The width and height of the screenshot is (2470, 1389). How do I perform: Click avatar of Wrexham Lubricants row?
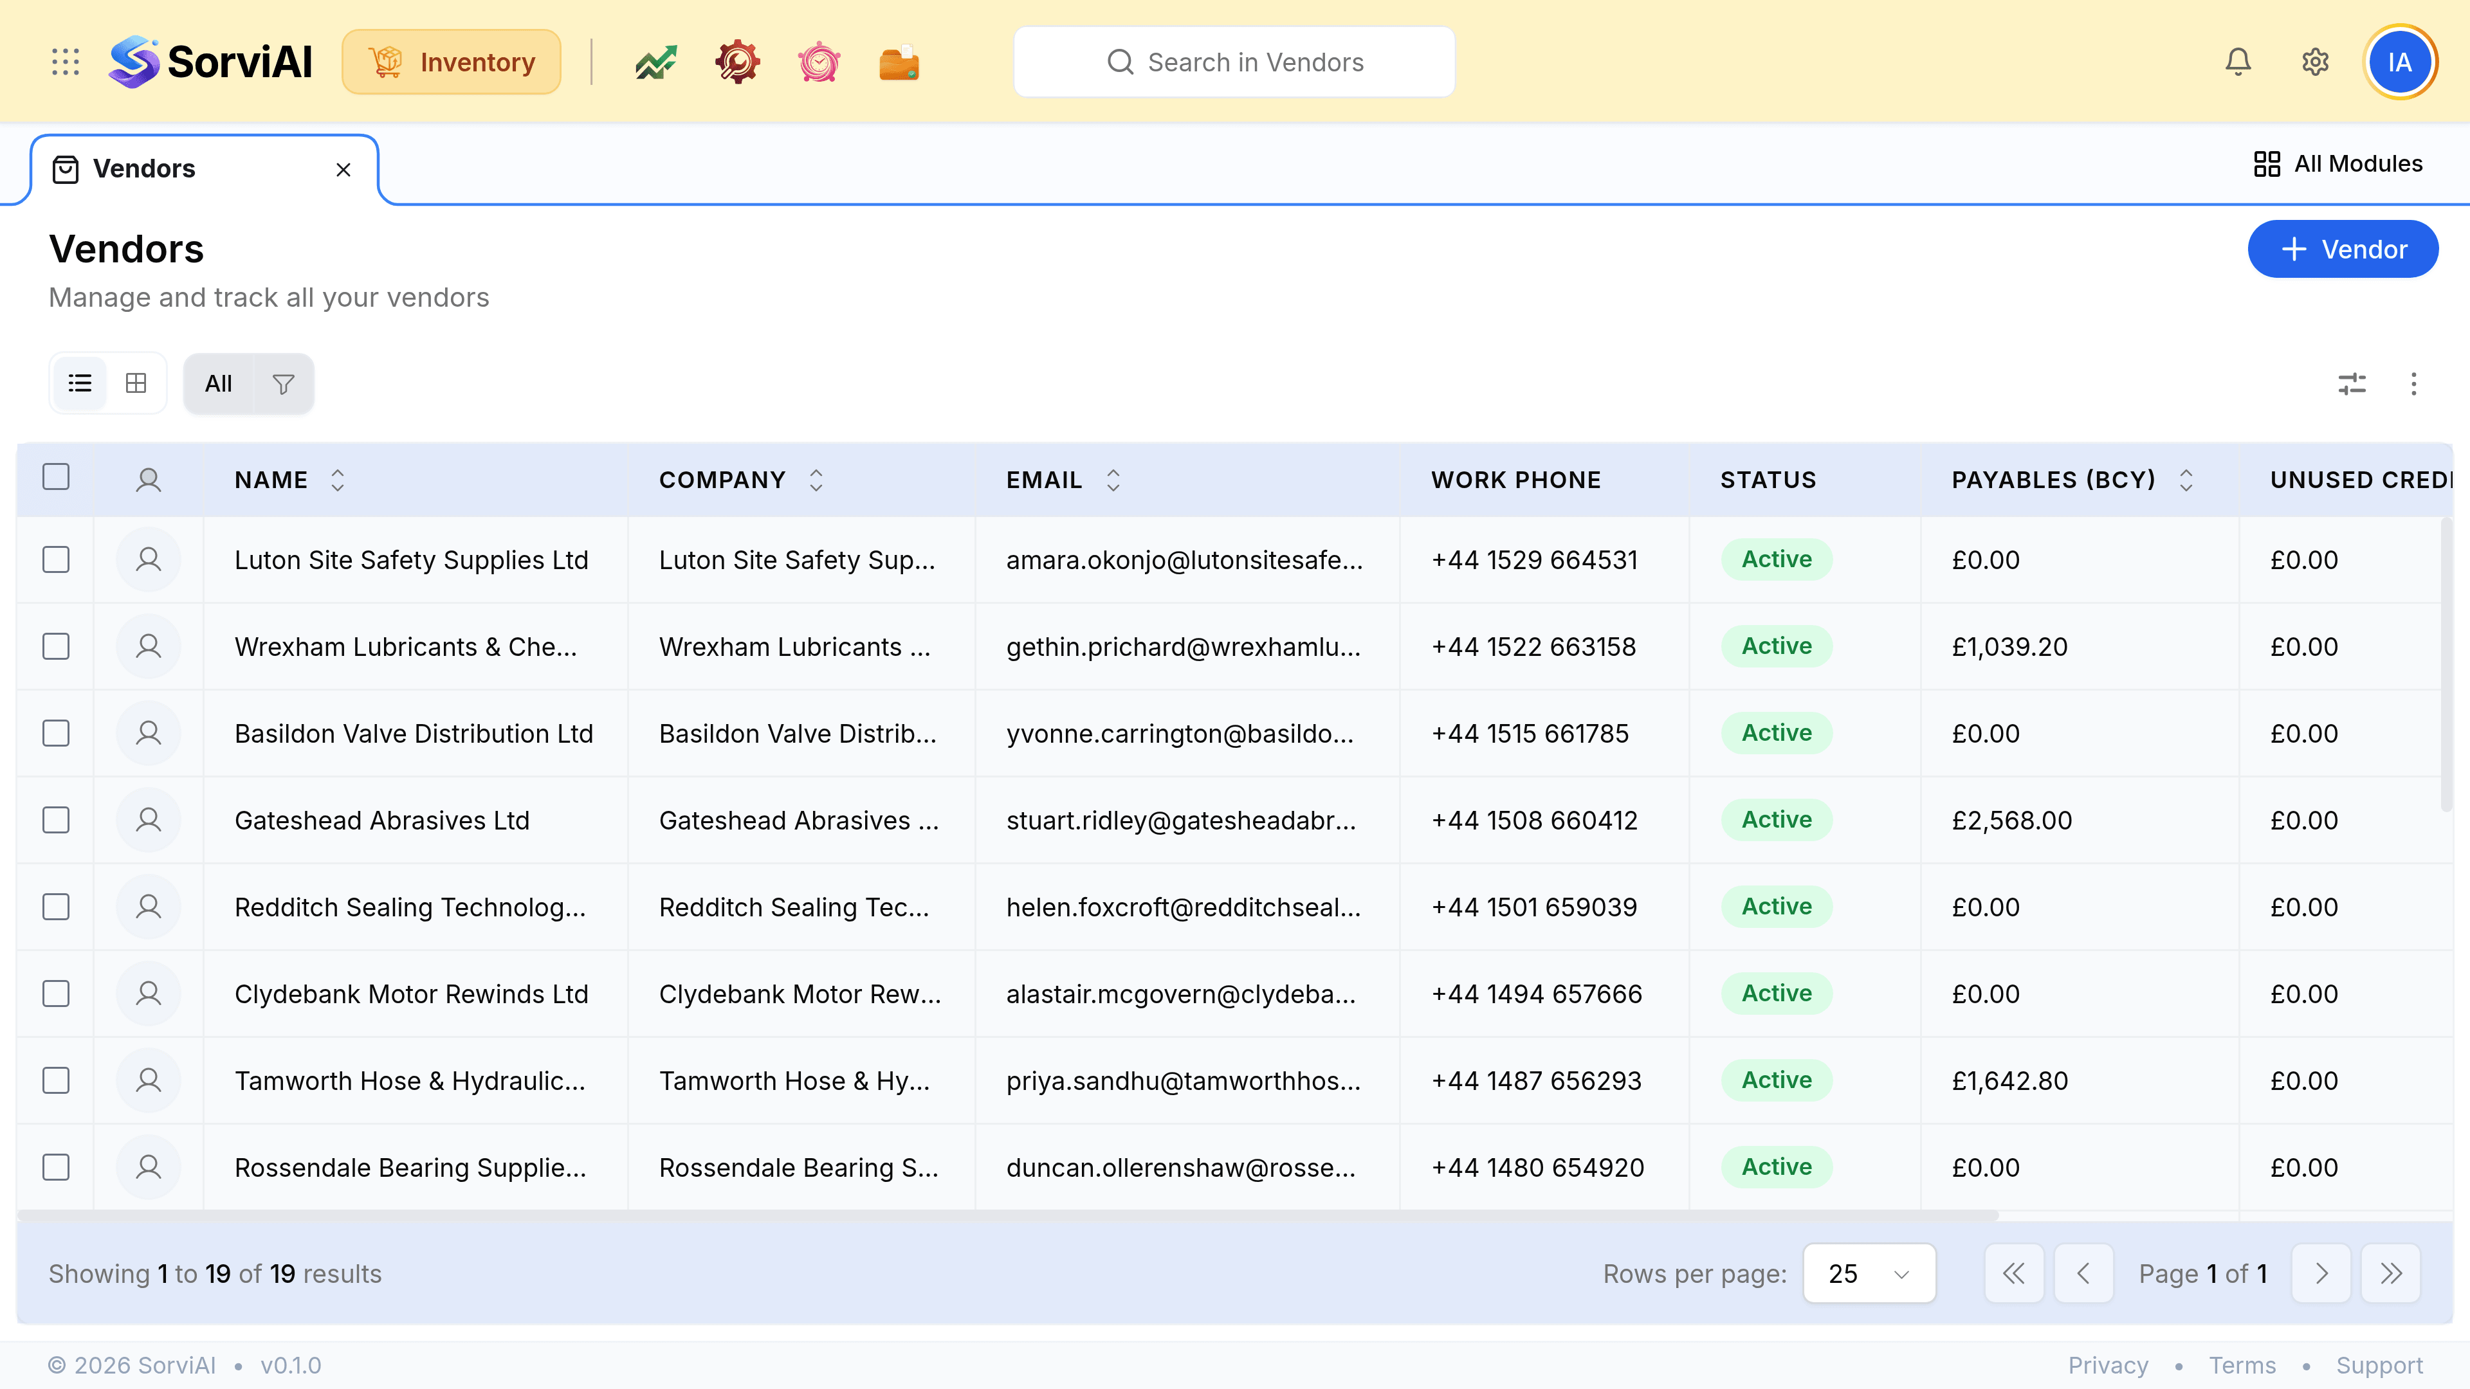pyautogui.click(x=149, y=647)
